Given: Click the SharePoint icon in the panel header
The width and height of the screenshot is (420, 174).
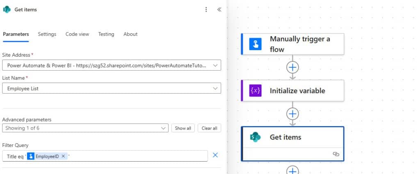Looking at the screenshot, I should 7,9.
